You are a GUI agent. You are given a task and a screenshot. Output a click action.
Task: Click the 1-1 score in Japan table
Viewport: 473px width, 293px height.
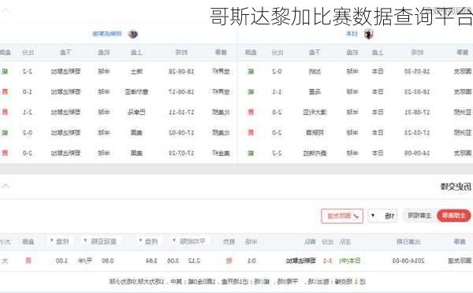click(277, 92)
